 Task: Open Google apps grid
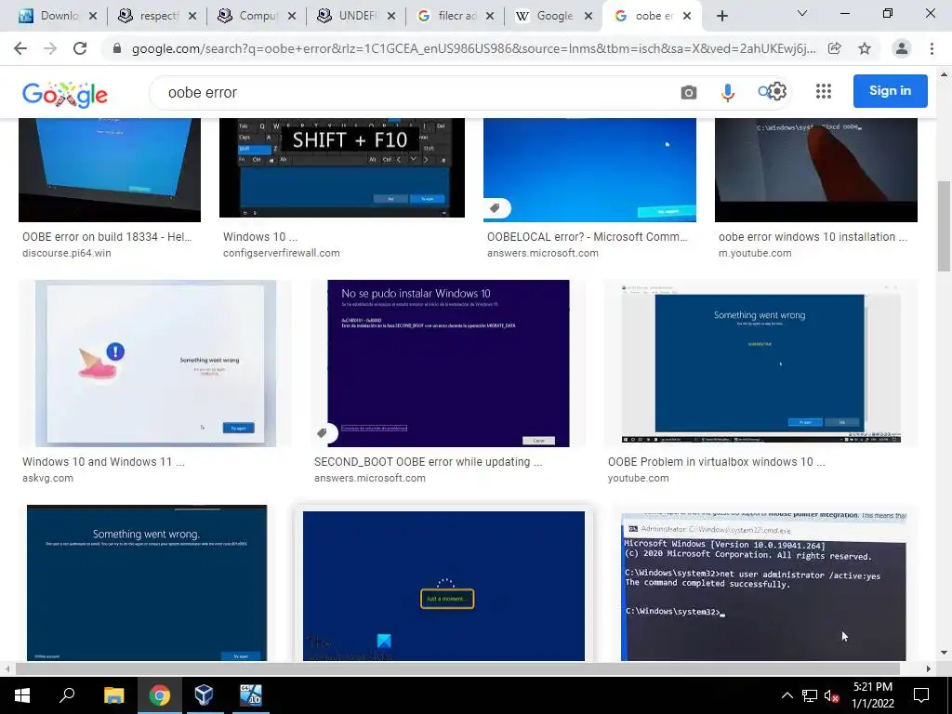coord(824,91)
